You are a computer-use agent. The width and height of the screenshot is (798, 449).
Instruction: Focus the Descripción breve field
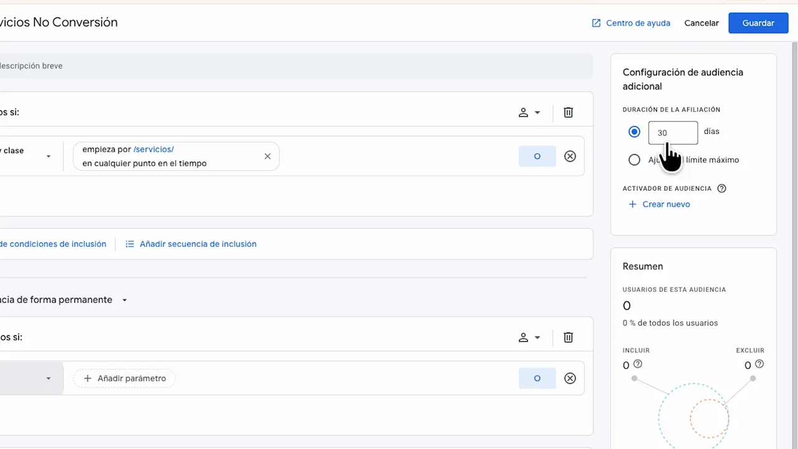pyautogui.click(x=296, y=66)
